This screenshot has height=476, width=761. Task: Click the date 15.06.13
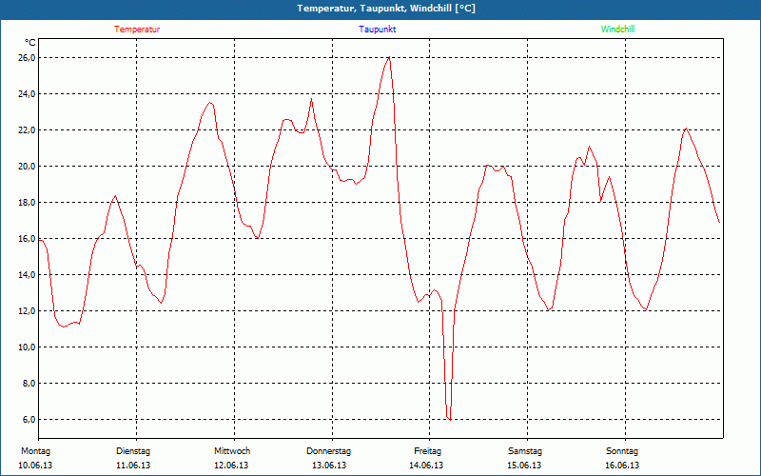(x=524, y=466)
